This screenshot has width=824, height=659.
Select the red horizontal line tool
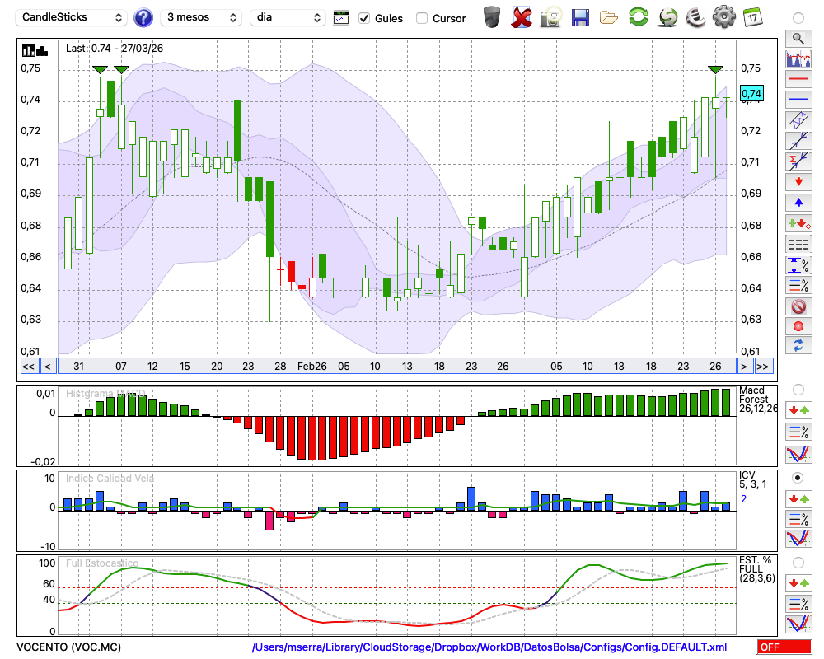coord(798,80)
